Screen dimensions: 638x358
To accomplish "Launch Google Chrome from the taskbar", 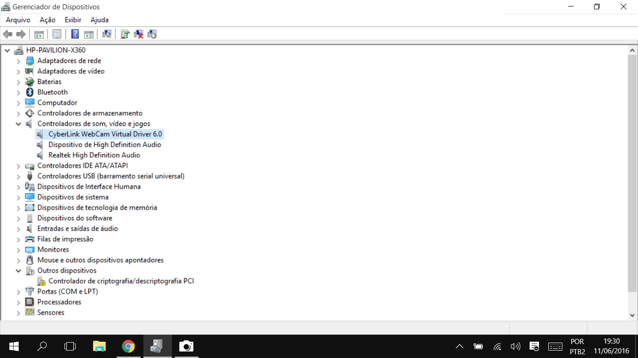I will [x=128, y=346].
